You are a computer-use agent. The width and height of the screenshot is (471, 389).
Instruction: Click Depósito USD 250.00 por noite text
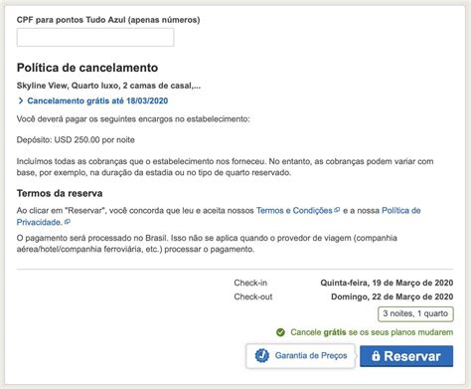click(76, 140)
